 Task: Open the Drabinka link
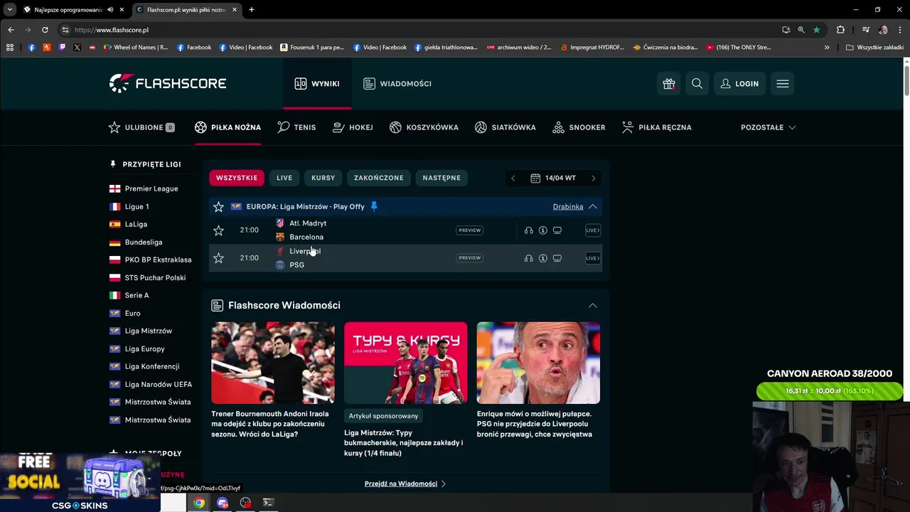568,207
